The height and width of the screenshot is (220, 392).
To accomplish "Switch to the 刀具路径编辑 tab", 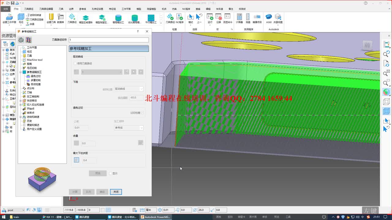I will (46, 9).
